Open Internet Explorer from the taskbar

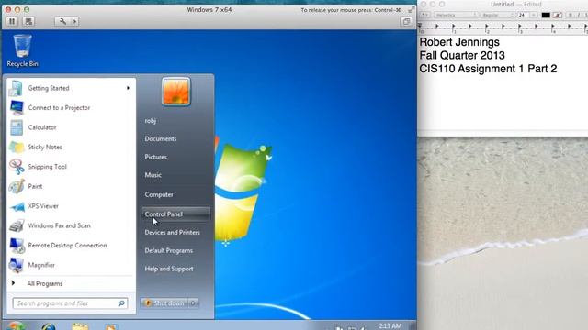click(x=49, y=326)
